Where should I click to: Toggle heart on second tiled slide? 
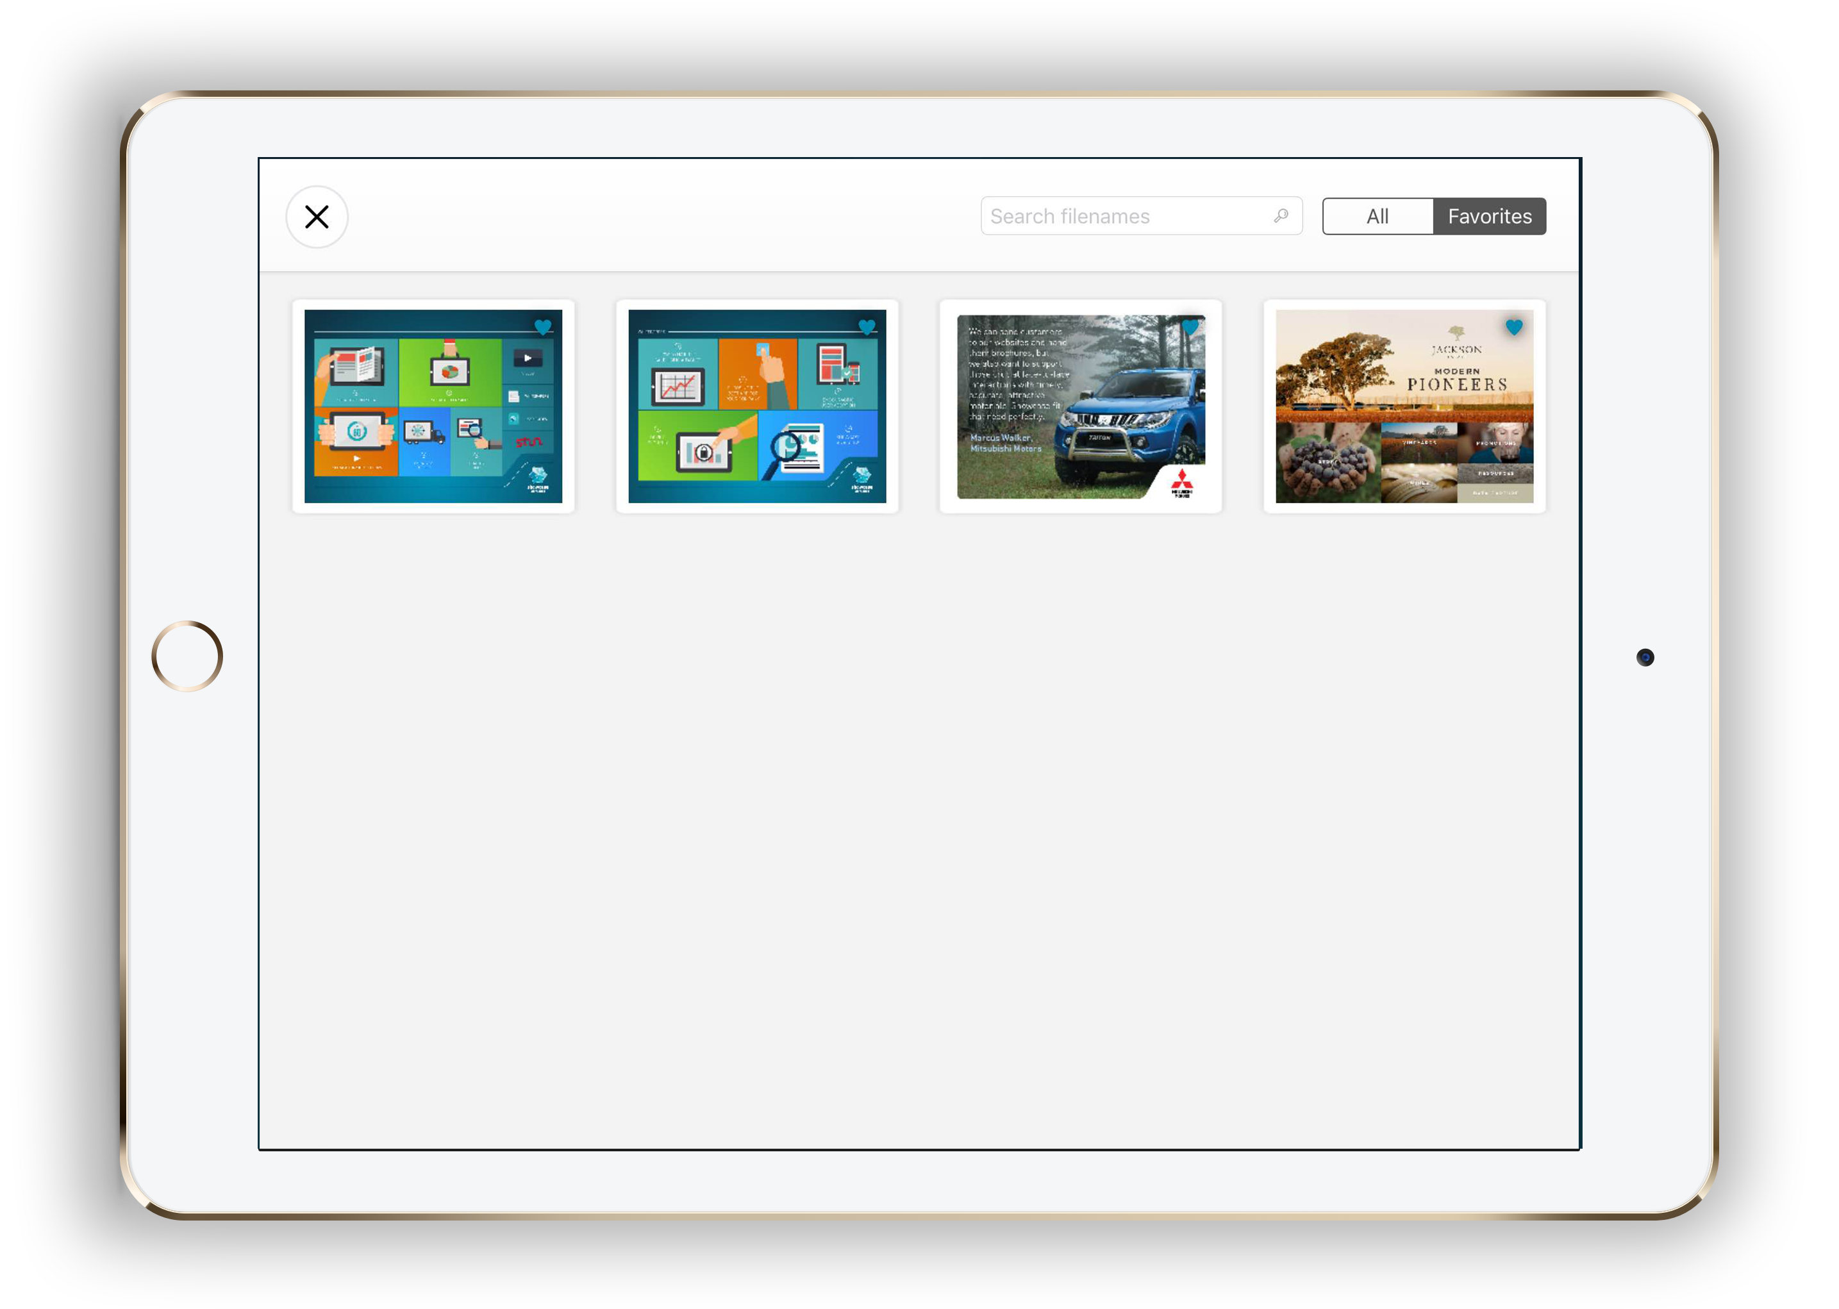pos(867,327)
